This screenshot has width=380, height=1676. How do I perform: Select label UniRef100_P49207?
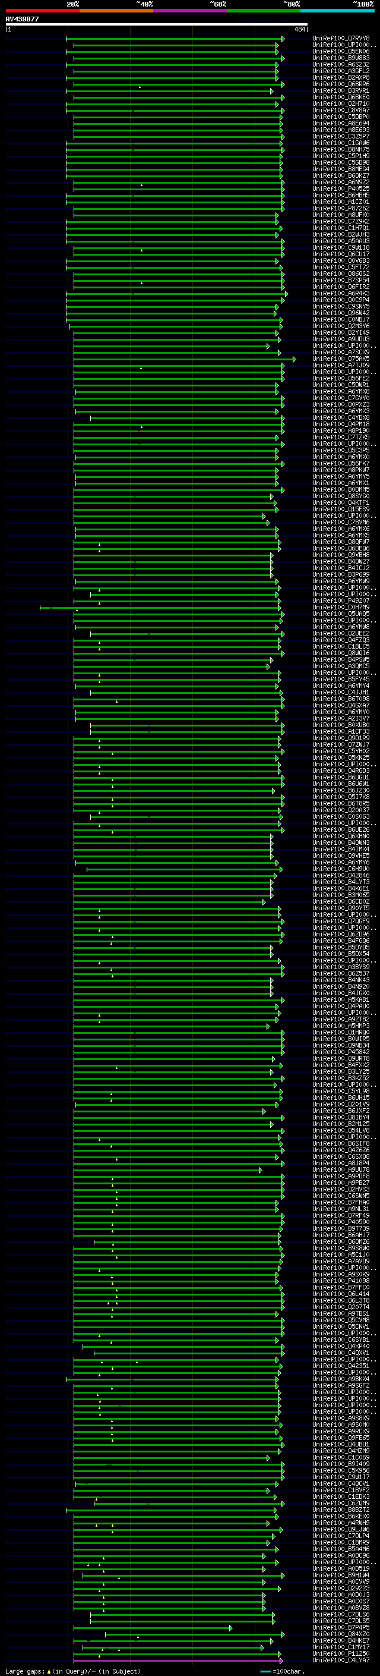pyautogui.click(x=341, y=600)
